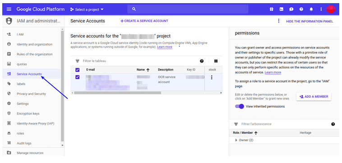Open the column display options icon
The image size is (342, 163).
pos(216,61)
